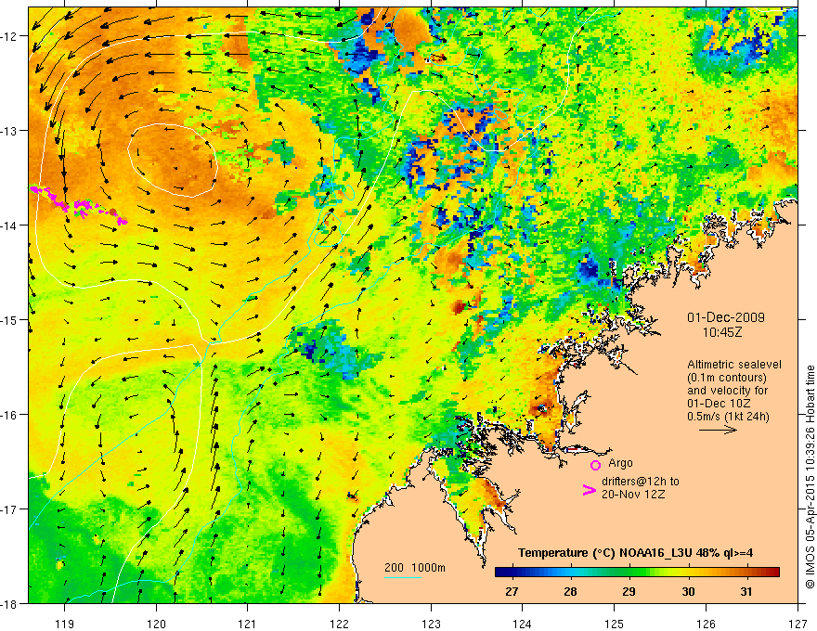
Task: Click the text (0.1m contours)
Action: (727, 378)
